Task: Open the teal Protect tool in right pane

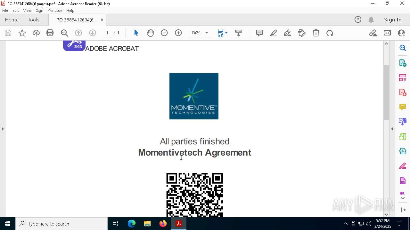Action: [x=403, y=151]
